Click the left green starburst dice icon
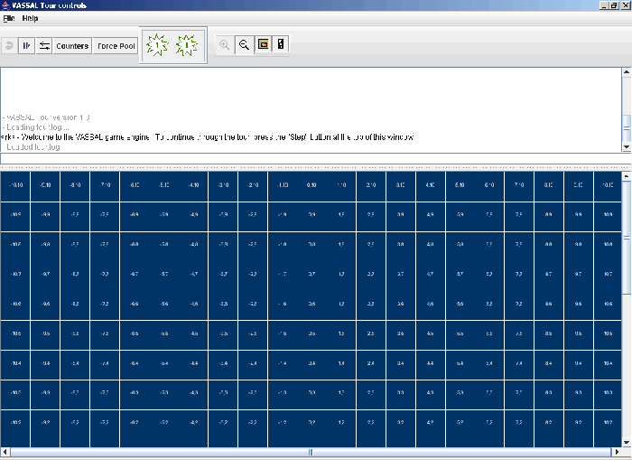Image resolution: width=632 pixels, height=460 pixels. tap(157, 45)
